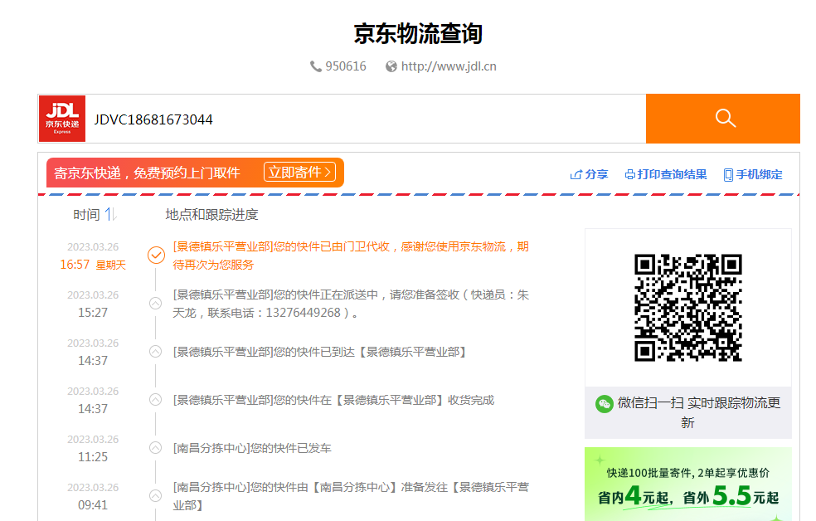Image resolution: width=816 pixels, height=521 pixels.
Task: Click the JDL Express logo icon
Action: tap(62, 119)
